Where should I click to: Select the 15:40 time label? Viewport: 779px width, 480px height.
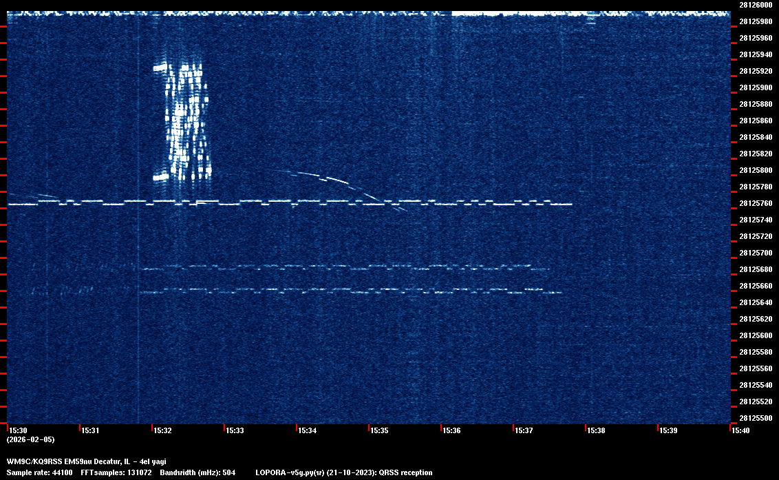click(x=742, y=430)
